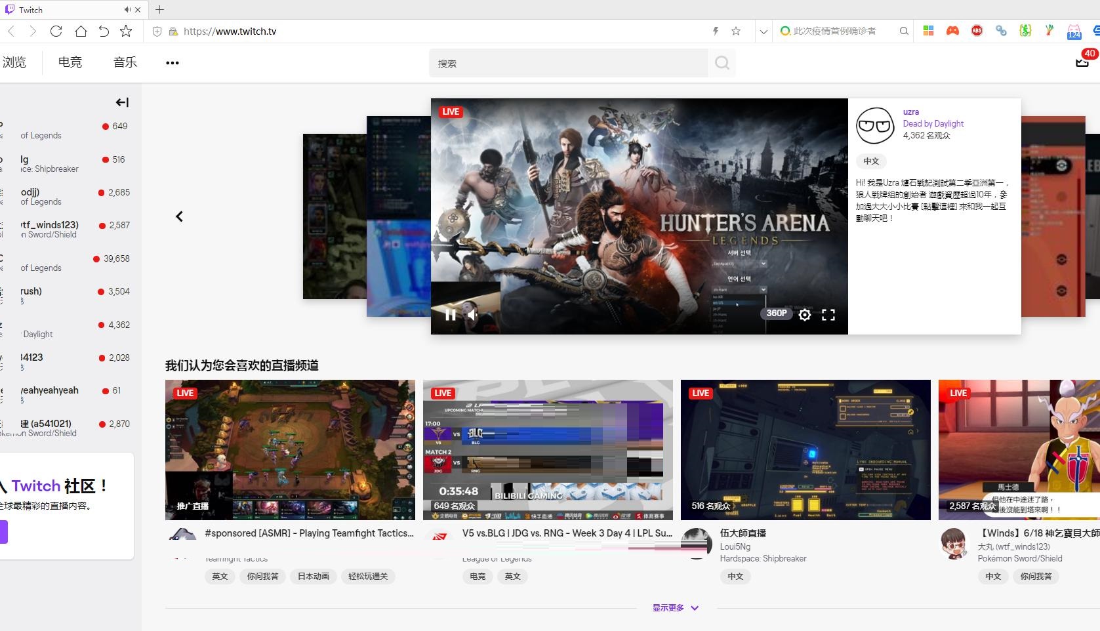The image size is (1100, 631).
Task: Click the undo closed tab icon
Action: pyautogui.click(x=104, y=31)
